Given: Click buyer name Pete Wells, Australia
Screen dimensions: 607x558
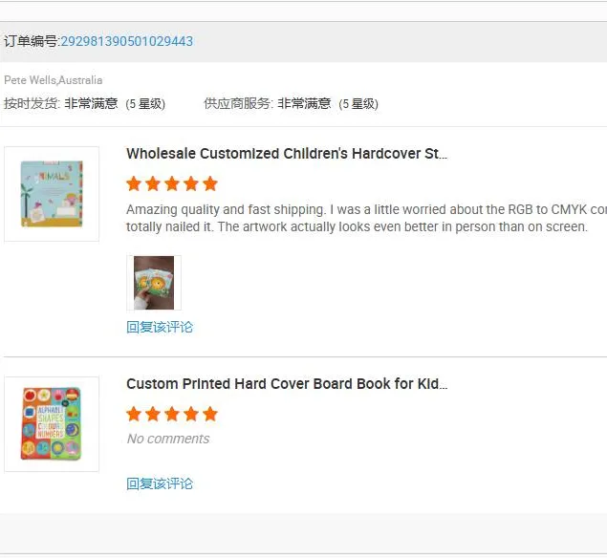Looking at the screenshot, I should point(54,80).
